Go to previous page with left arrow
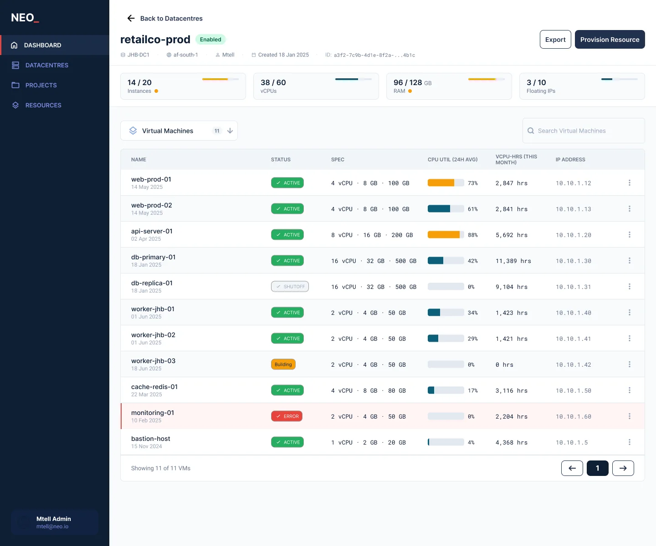 tap(572, 468)
